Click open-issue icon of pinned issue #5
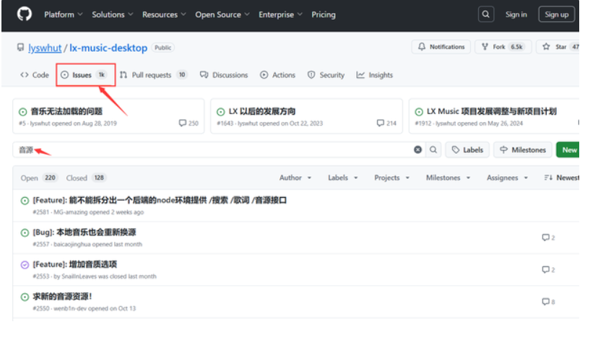 pos(23,112)
